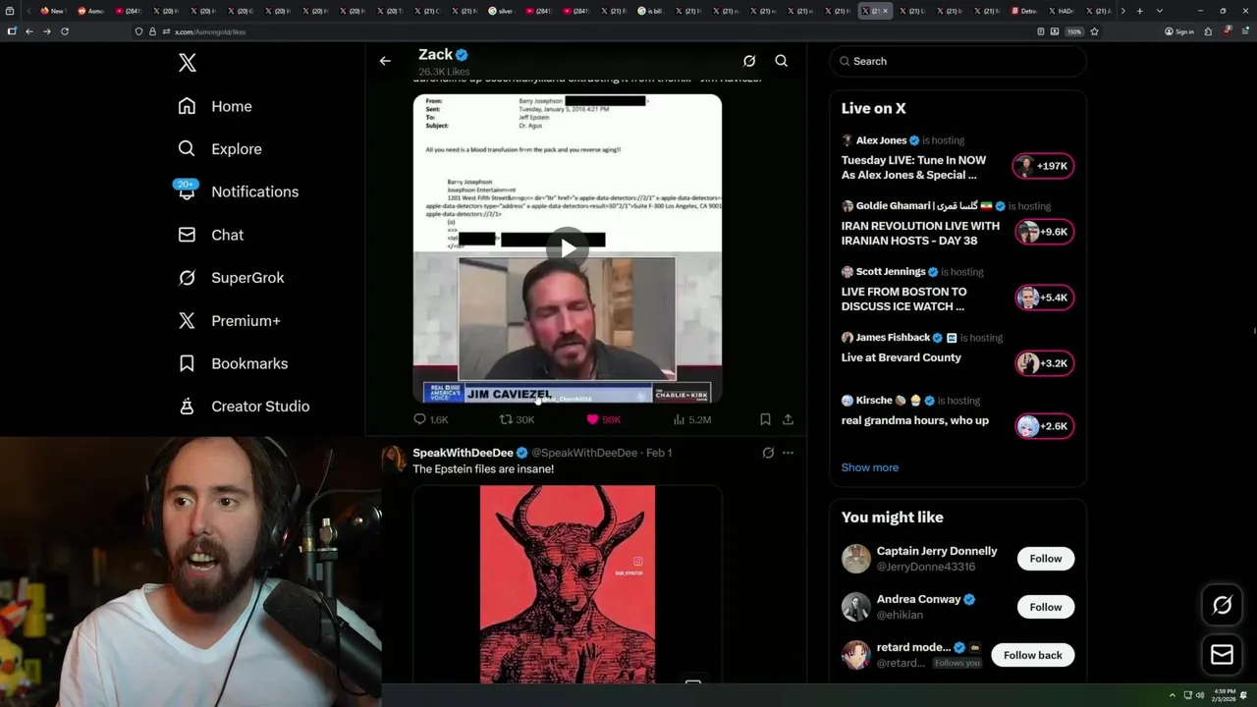The height and width of the screenshot is (707, 1257).
Task: Go back using the profile header arrow
Action: click(385, 61)
